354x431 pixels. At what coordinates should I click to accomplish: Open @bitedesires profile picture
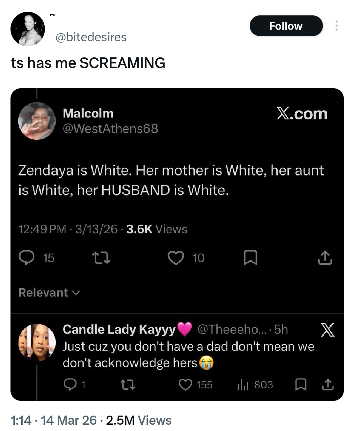(28, 29)
